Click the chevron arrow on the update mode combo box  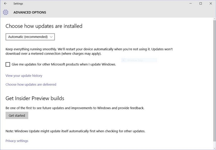51,37
